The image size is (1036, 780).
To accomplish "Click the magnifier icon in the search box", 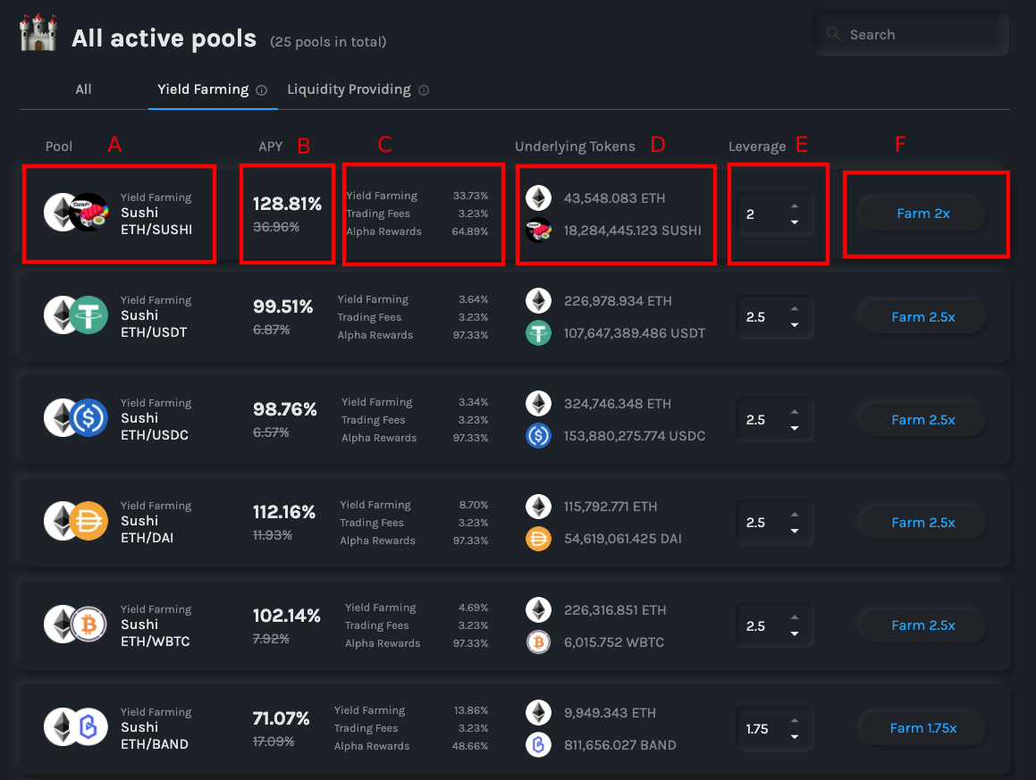I will click(833, 34).
